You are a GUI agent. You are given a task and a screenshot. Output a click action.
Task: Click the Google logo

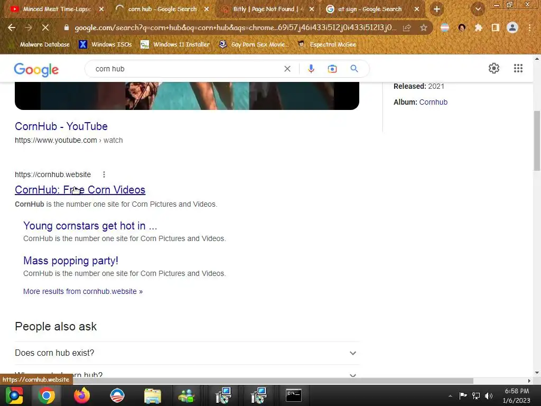pyautogui.click(x=36, y=69)
